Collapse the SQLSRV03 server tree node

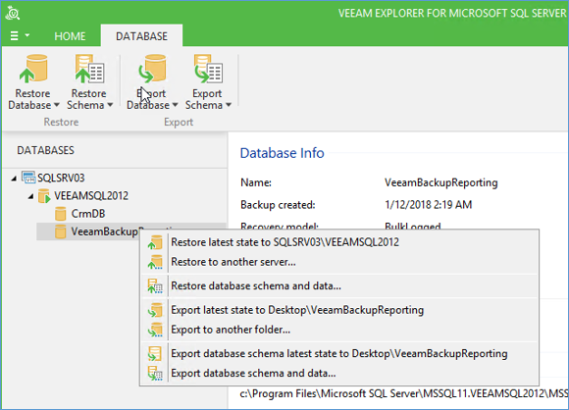pos(14,179)
